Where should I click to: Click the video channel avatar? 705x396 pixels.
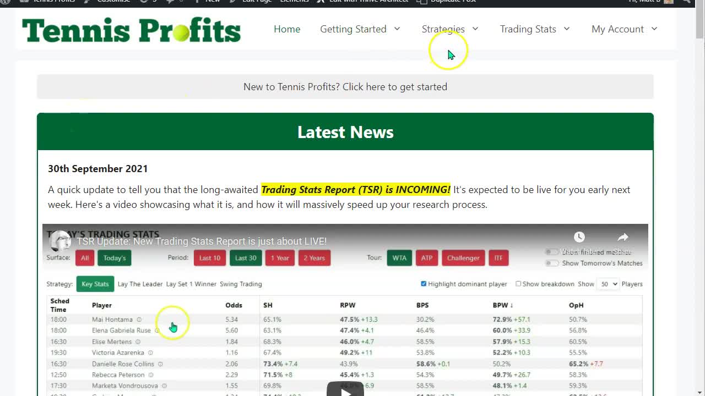click(59, 241)
